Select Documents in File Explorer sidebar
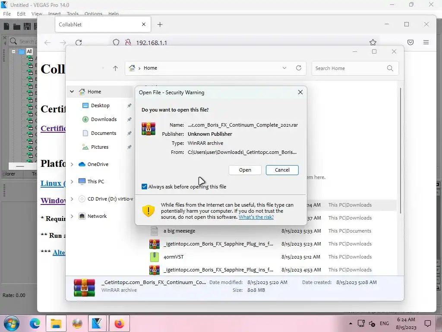Viewport: 442px width, 332px height. click(x=104, y=133)
